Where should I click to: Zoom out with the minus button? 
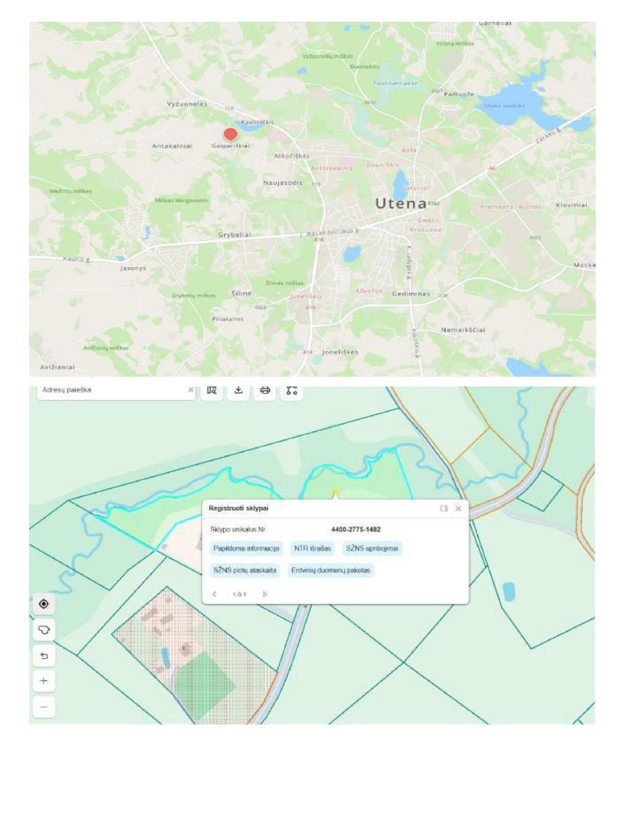(x=45, y=706)
